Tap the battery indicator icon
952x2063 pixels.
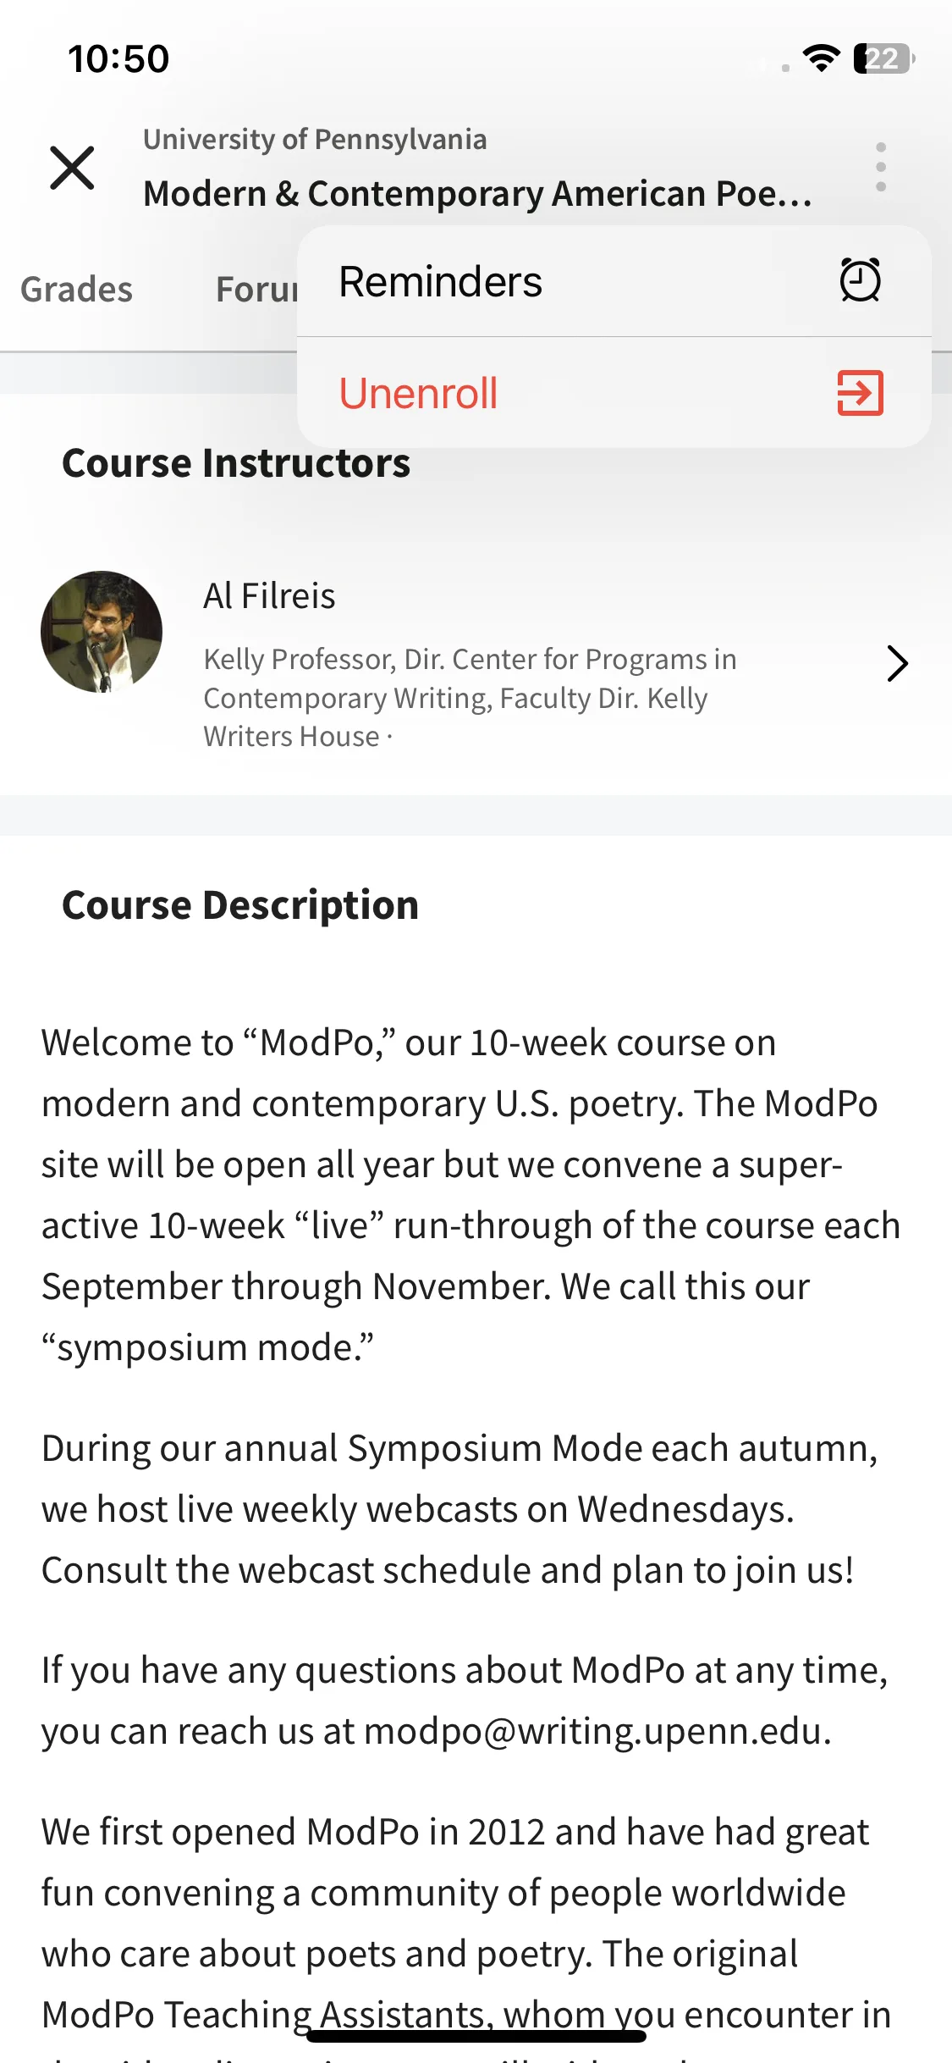[884, 58]
